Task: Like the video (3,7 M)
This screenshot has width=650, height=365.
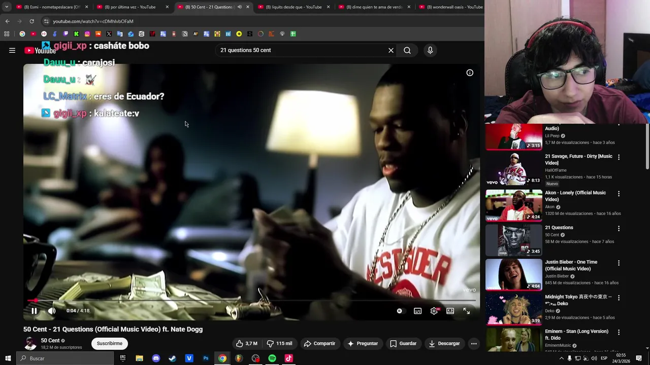Action: click(246, 343)
